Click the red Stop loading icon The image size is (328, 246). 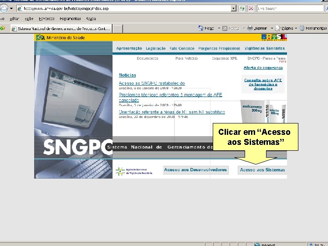click(251, 9)
